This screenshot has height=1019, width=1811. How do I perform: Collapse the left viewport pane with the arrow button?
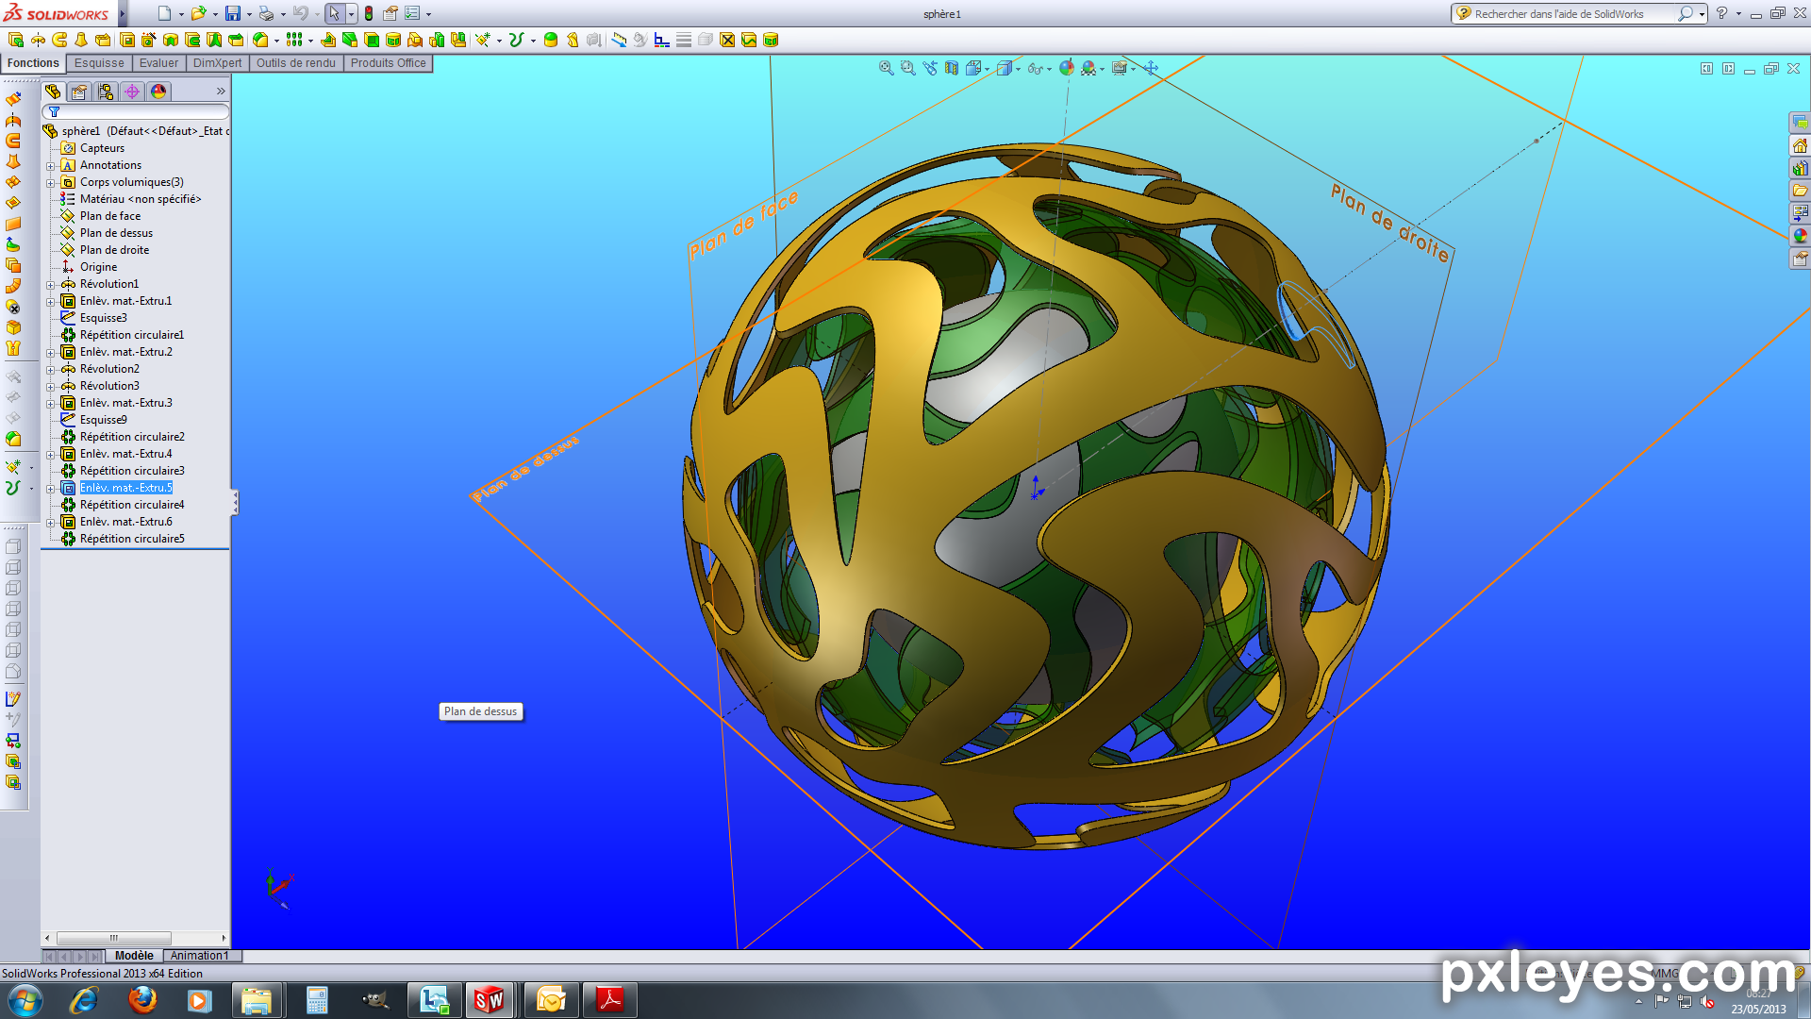click(1706, 68)
